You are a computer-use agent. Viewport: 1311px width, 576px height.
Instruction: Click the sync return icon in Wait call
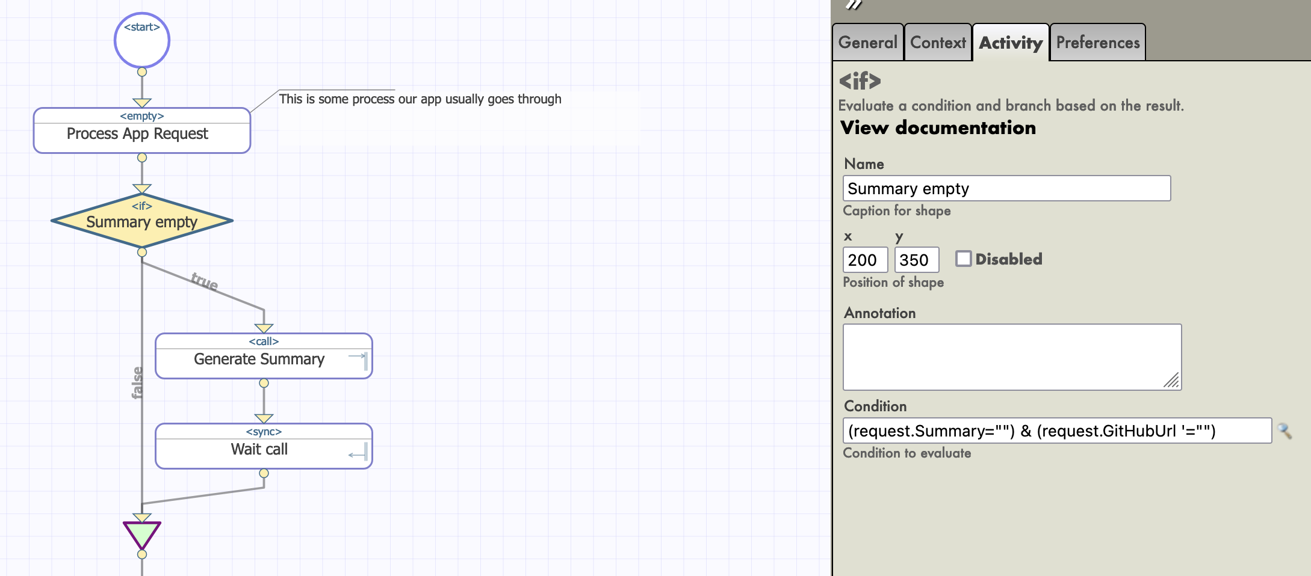(x=358, y=452)
